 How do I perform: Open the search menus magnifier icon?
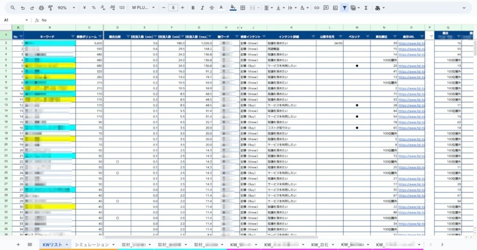pyautogui.click(x=13, y=8)
